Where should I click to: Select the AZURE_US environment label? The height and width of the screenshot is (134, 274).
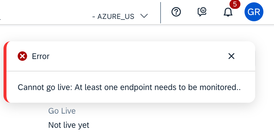click(x=116, y=17)
